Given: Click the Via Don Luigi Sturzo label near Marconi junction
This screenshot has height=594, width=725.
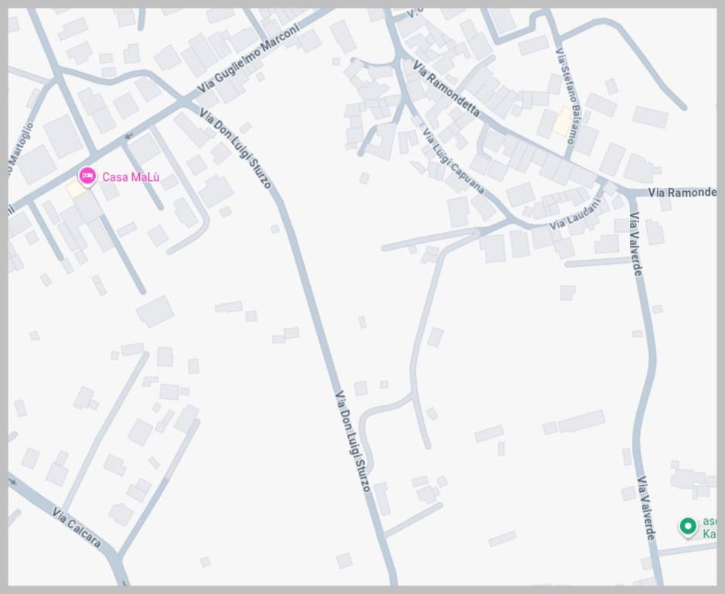Looking at the screenshot, I should 235,148.
